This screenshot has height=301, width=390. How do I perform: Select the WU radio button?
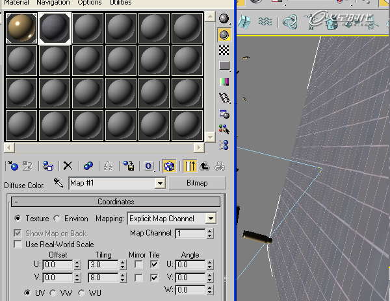(81, 293)
